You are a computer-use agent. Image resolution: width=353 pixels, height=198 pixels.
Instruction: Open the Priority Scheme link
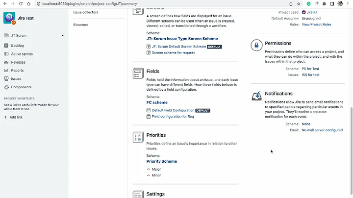162,161
